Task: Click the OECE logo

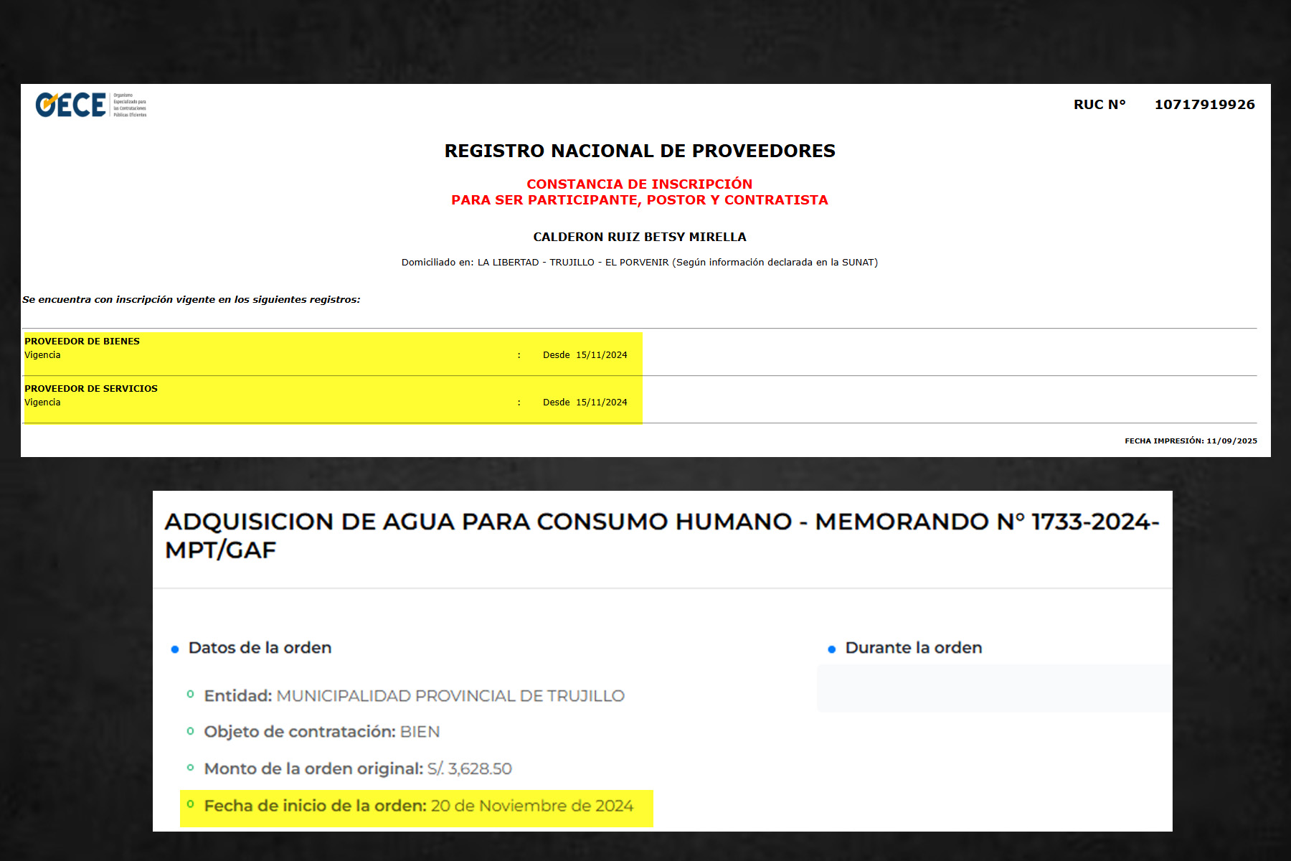Action: click(90, 105)
